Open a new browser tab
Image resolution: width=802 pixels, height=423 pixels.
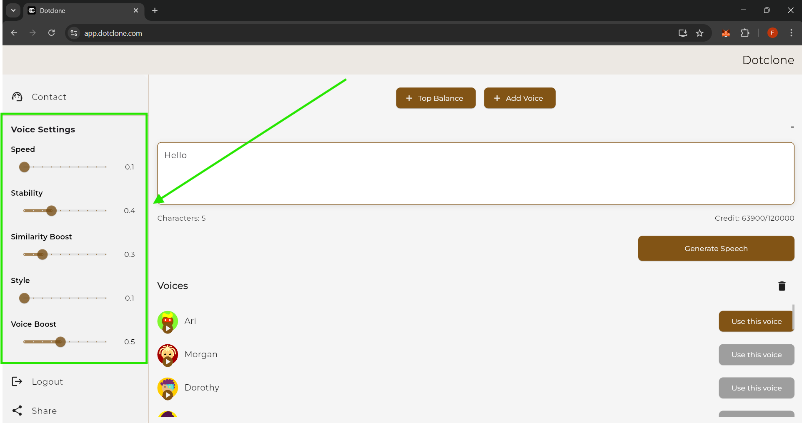click(155, 10)
